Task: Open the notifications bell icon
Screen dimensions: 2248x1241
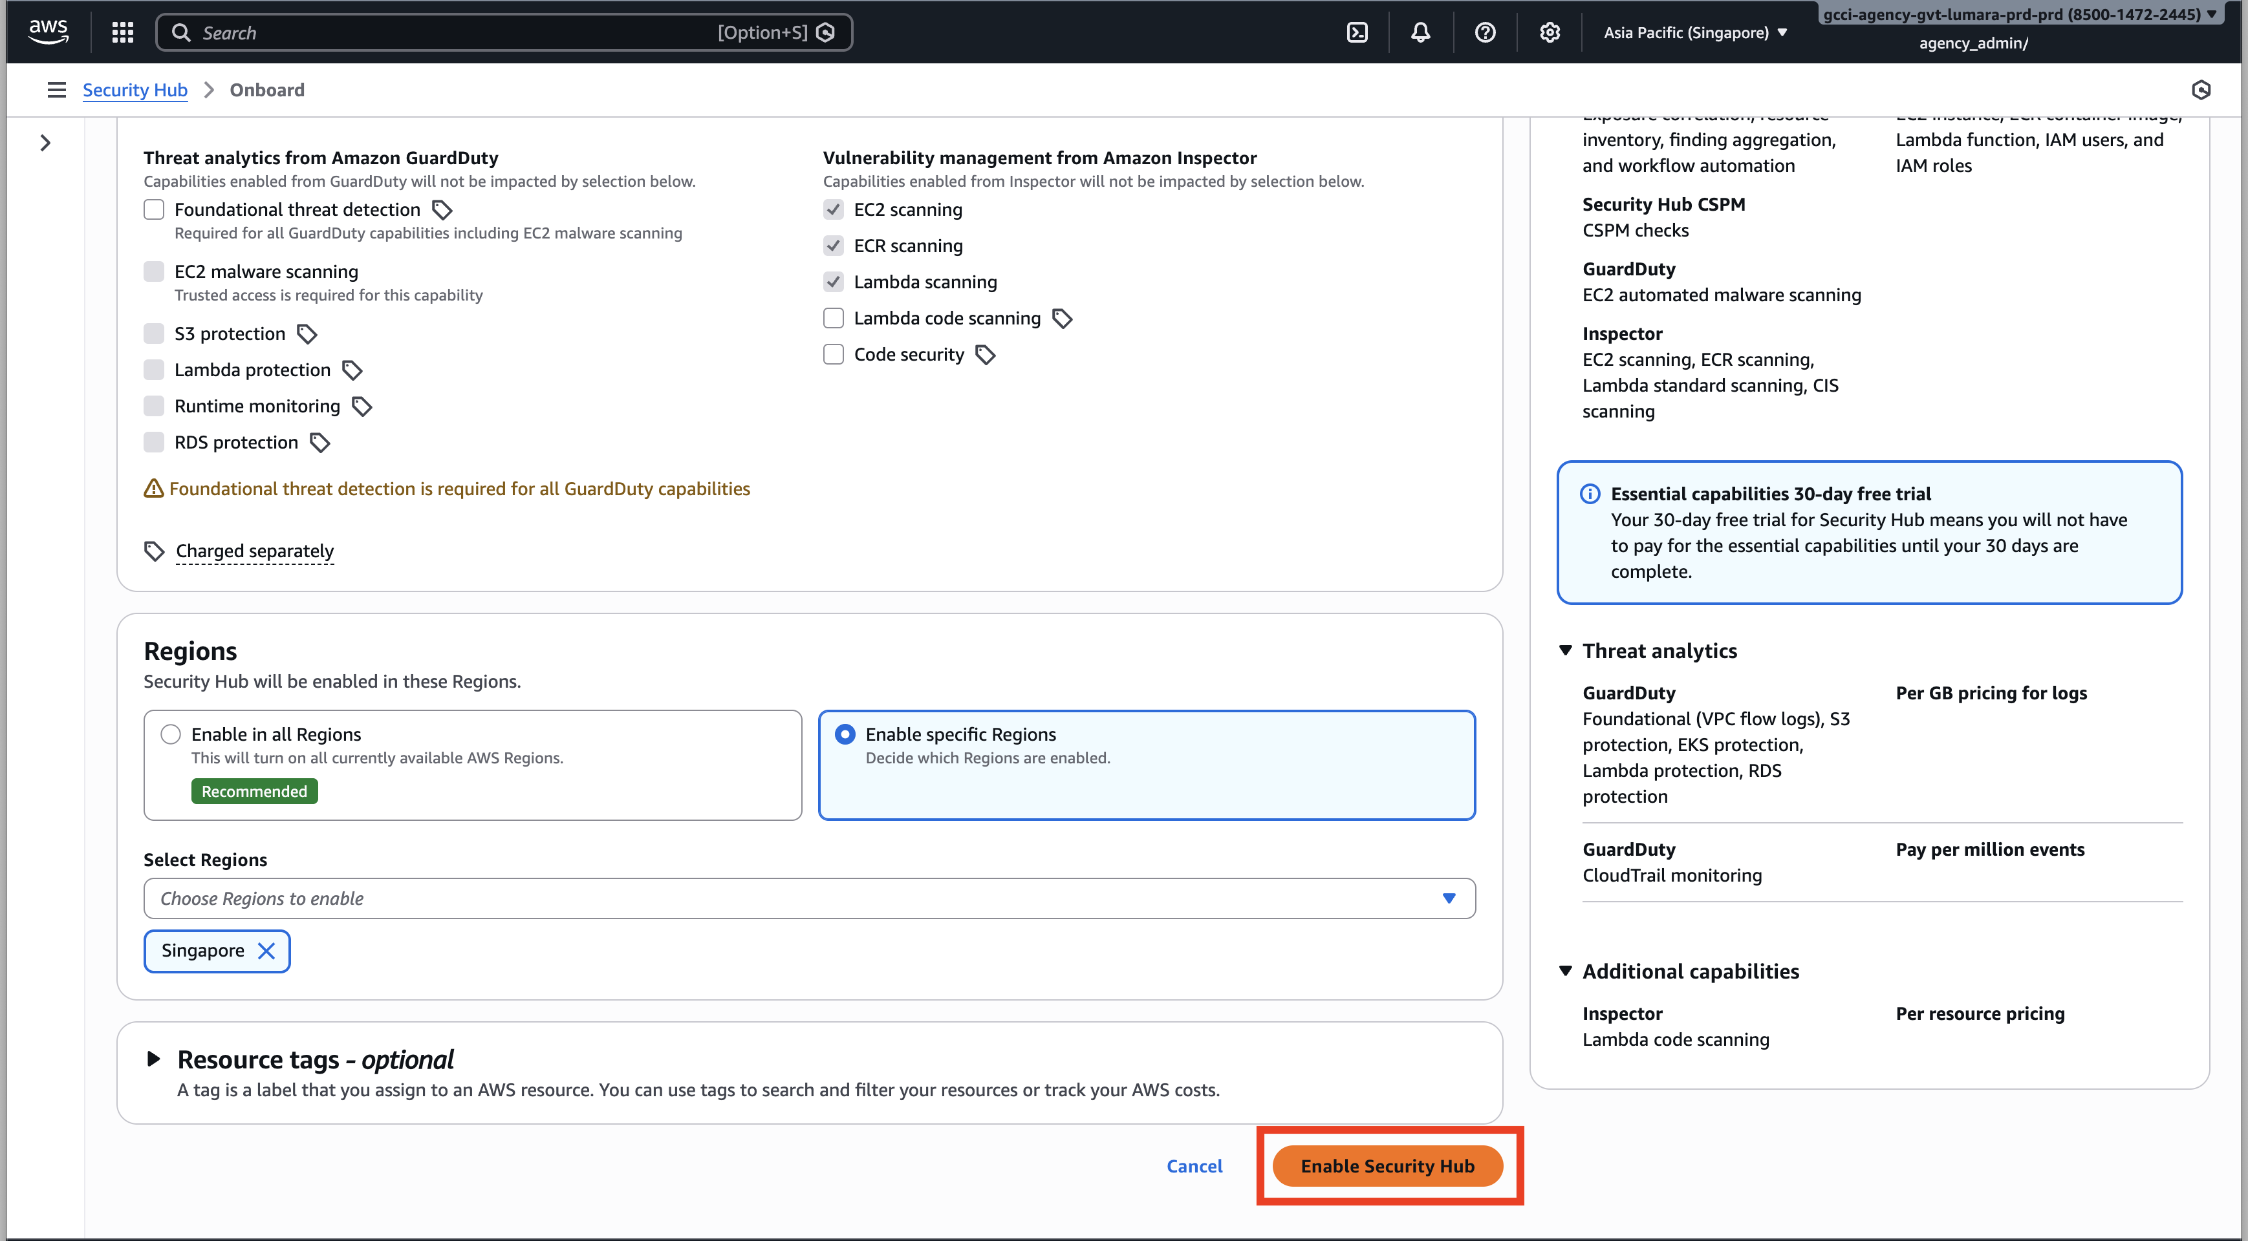Action: click(x=1421, y=32)
